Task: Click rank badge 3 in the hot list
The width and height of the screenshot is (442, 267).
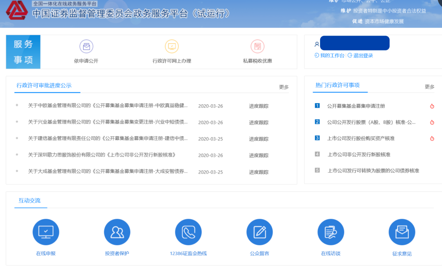Action: pos(317,138)
